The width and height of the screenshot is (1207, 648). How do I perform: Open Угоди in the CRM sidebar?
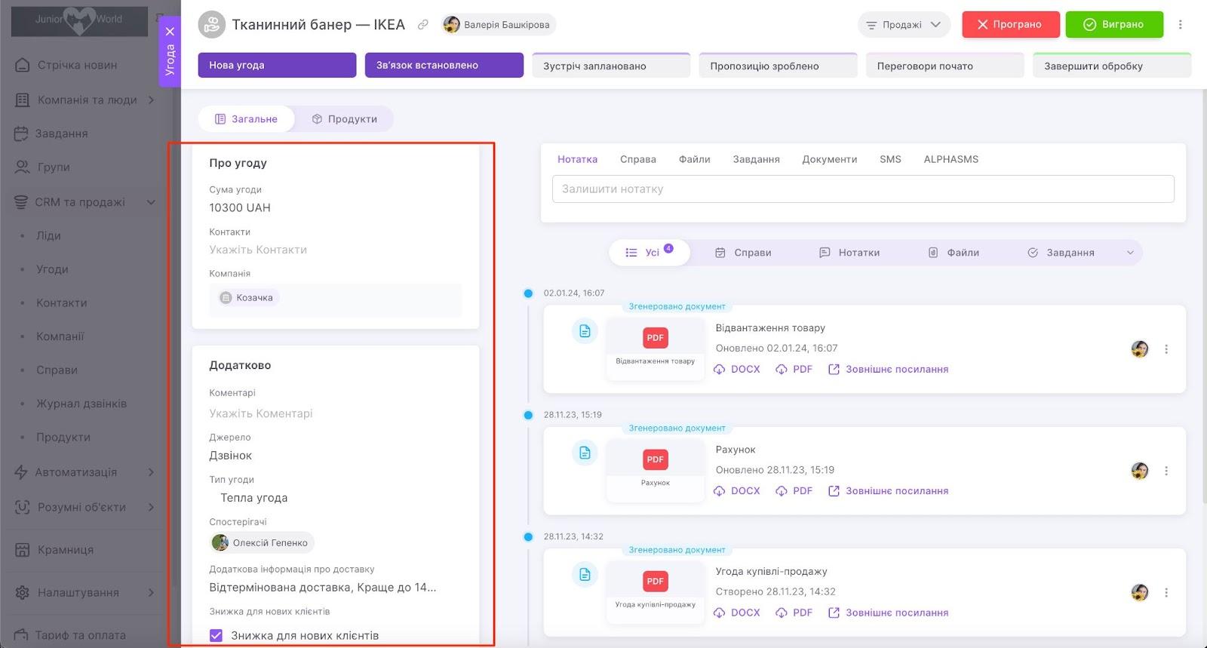tap(52, 269)
